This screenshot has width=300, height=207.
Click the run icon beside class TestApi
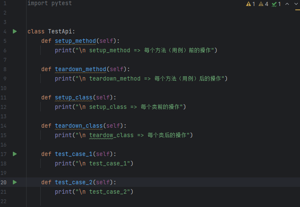(x=15, y=31)
